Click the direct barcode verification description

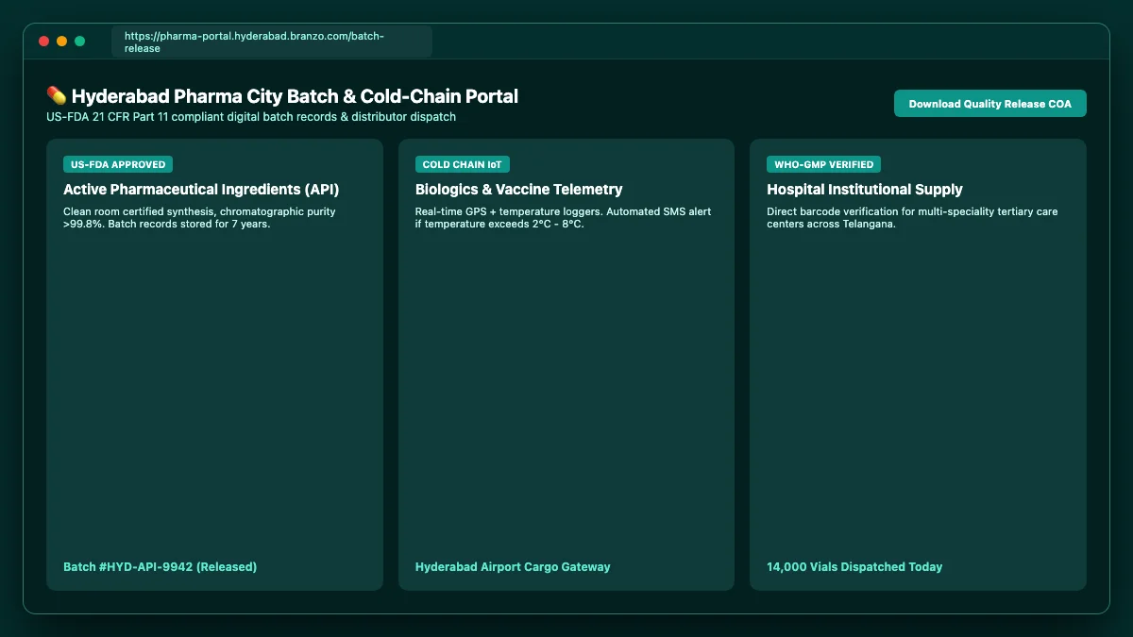(x=912, y=218)
